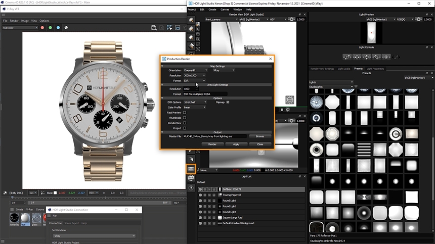Open the Format EXR dropdown
The height and width of the screenshot is (244, 435).
(194, 81)
